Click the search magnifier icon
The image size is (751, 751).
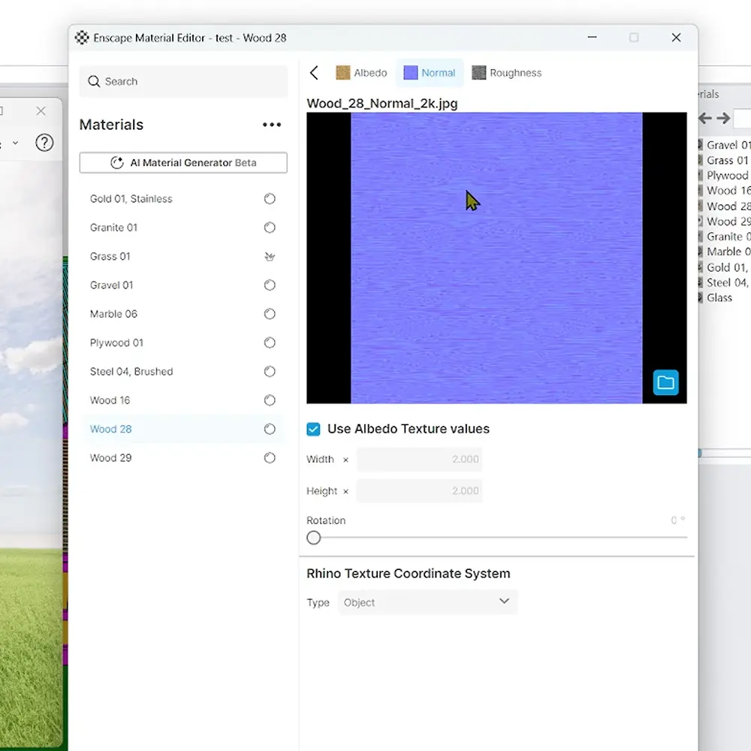[x=94, y=81]
